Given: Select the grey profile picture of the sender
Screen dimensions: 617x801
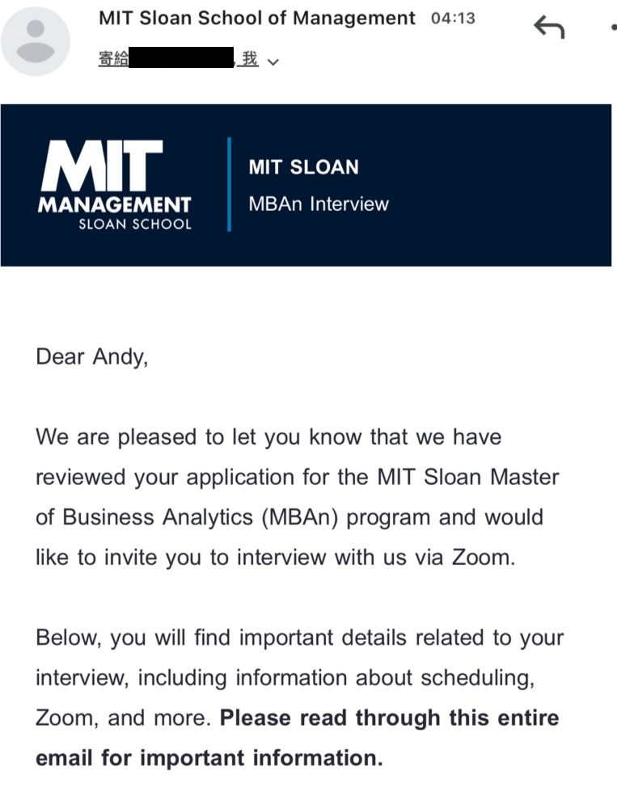Looking at the screenshot, I should point(36,39).
